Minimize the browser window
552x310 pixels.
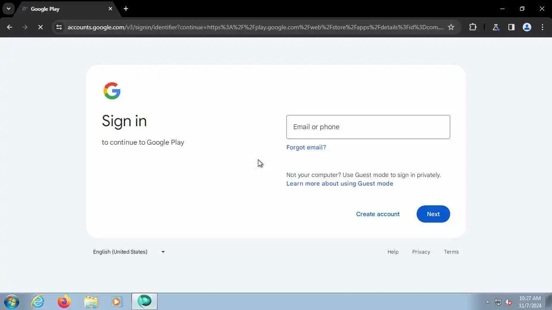click(x=502, y=9)
